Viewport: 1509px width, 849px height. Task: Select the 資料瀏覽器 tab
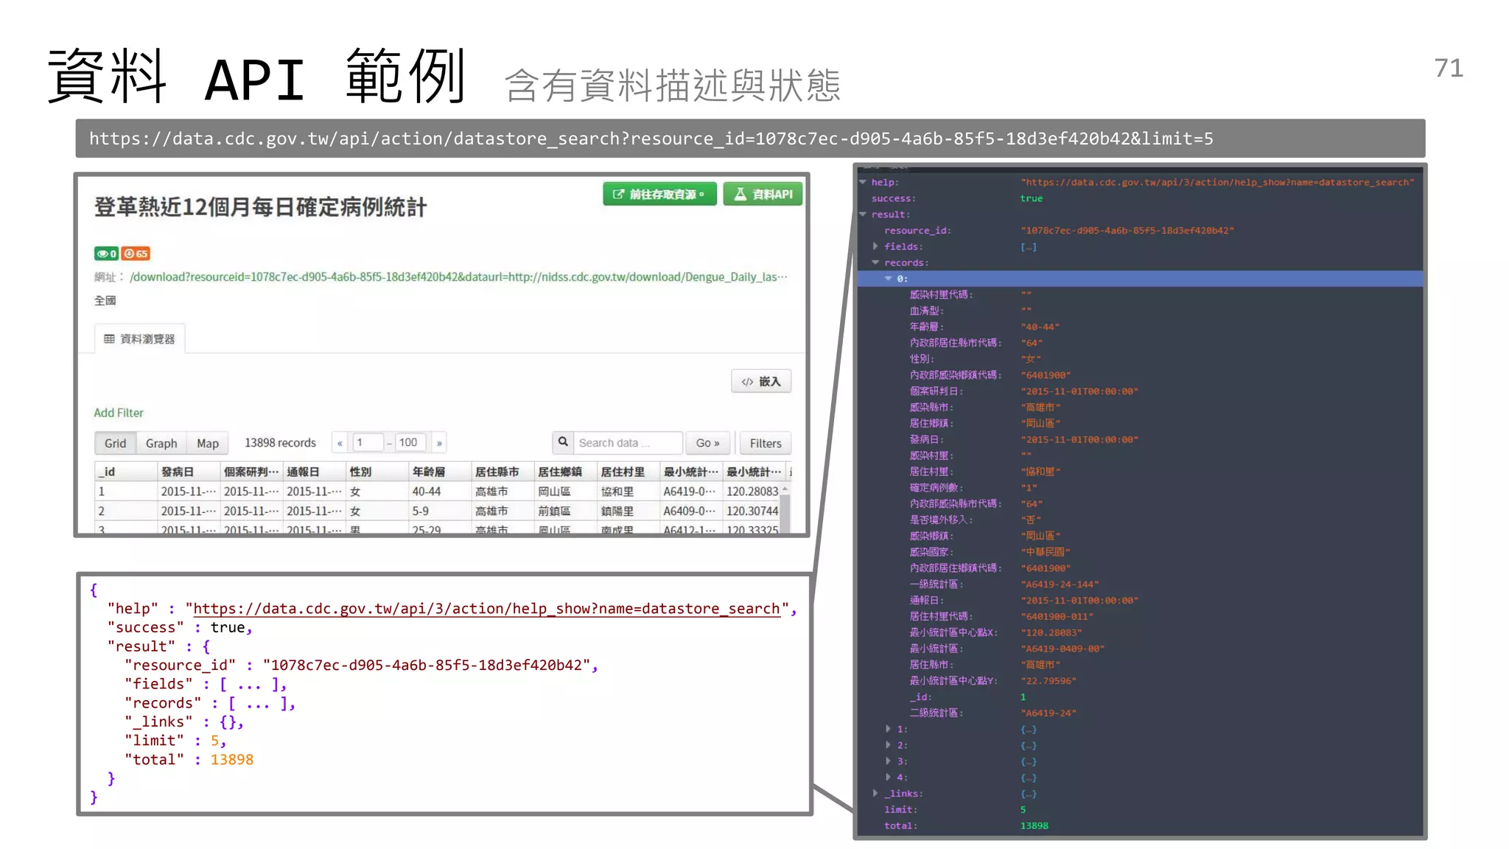click(140, 339)
